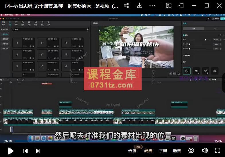This screenshot has width=225, height=157.
Task: Open the 转场 transitions tab
Action: tap(36, 23)
